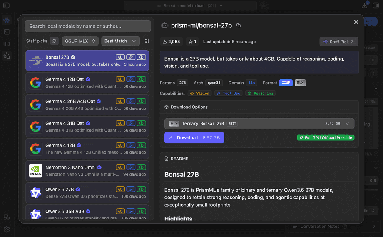Click the 2,054 downloads counter
Image resolution: width=383 pixels, height=237 pixels.
[172, 42]
